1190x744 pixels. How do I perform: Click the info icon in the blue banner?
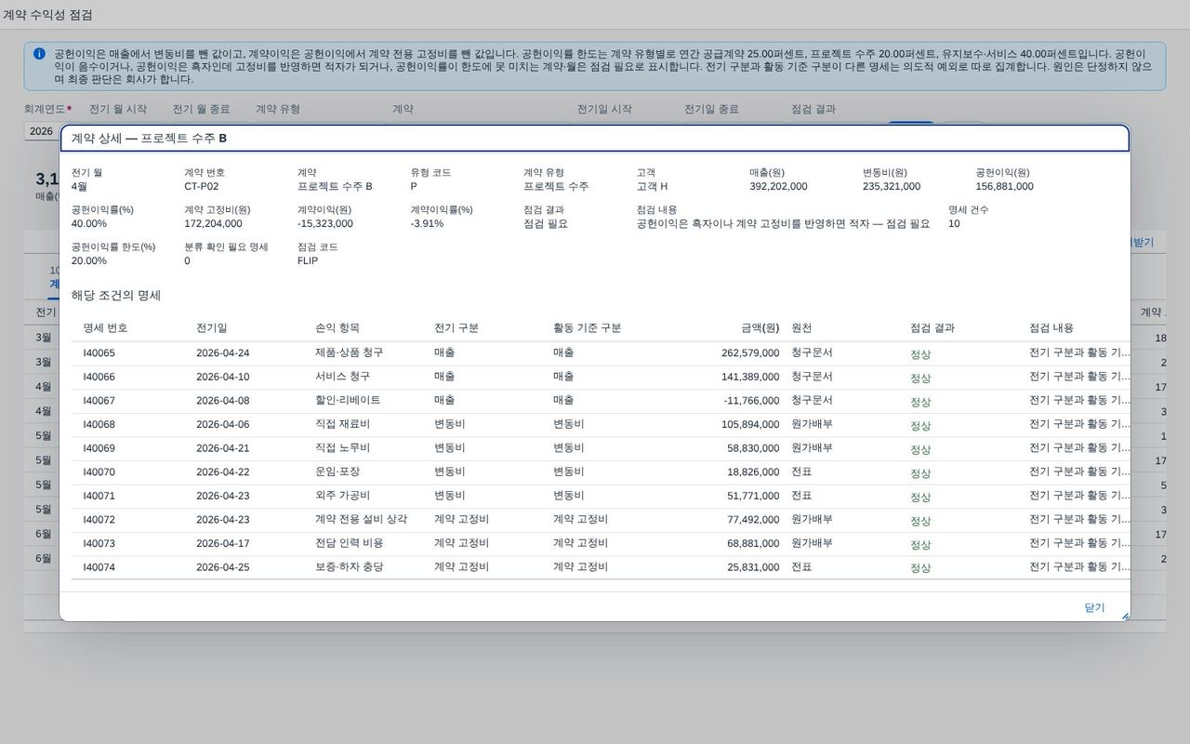pyautogui.click(x=39, y=54)
